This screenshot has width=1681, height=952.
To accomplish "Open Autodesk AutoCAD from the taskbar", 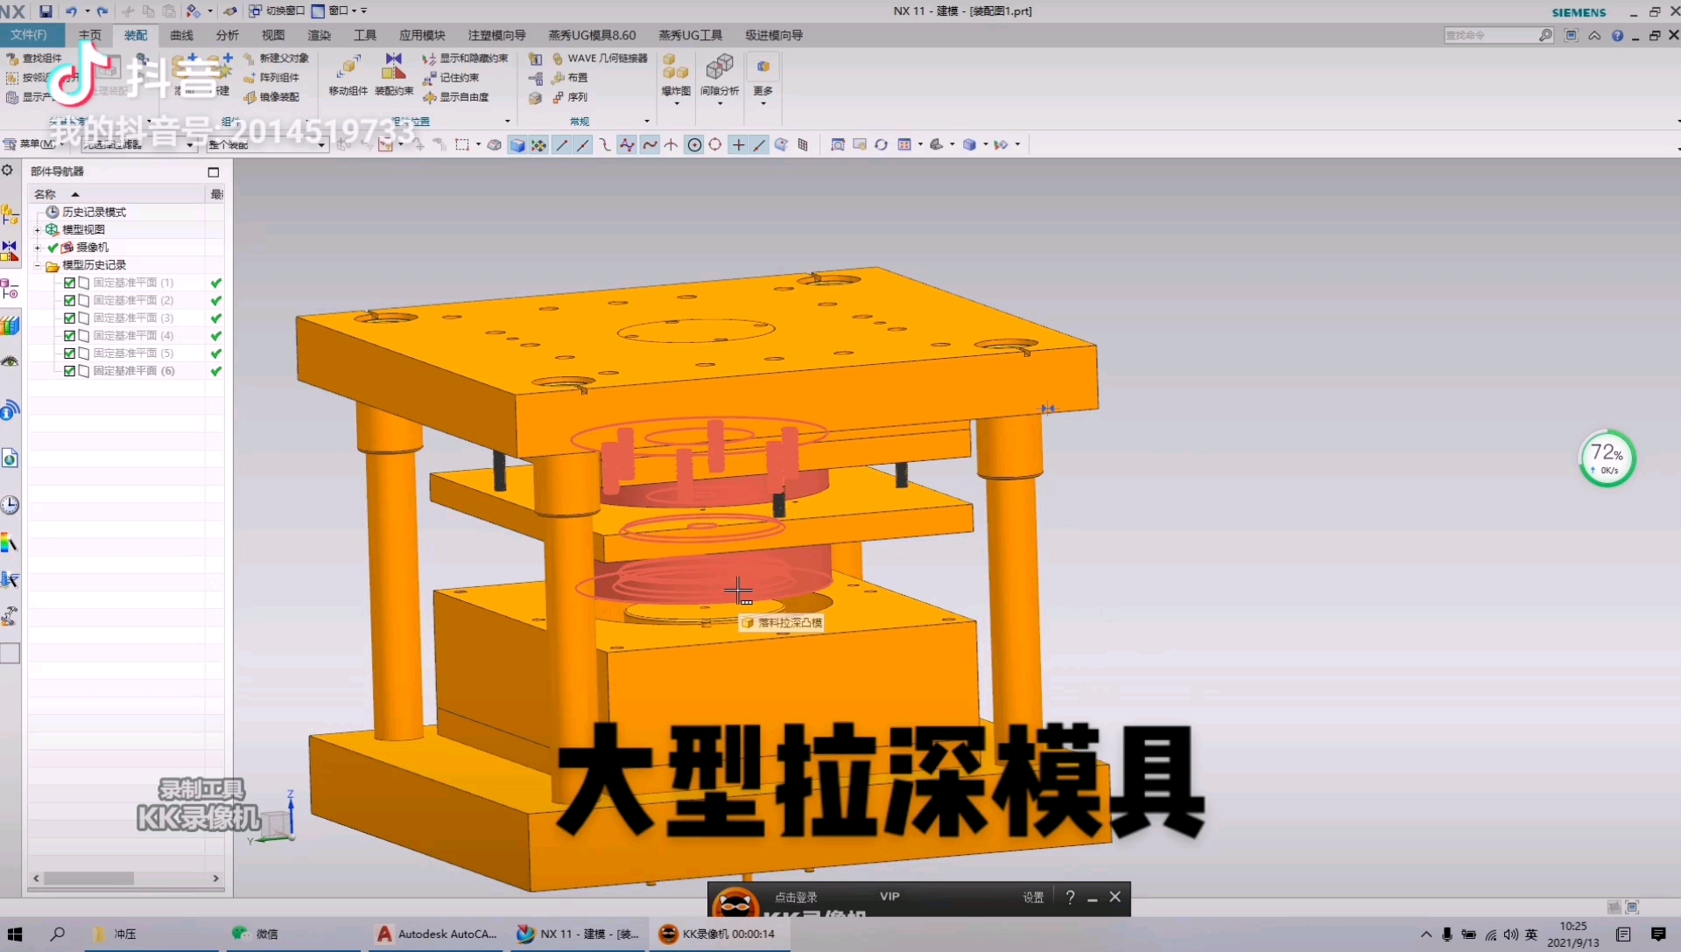I will pyautogui.click(x=437, y=934).
